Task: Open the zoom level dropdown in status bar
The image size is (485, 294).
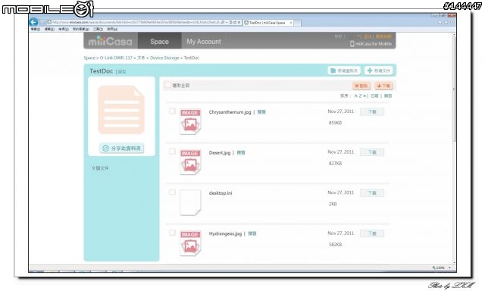Action: (449, 267)
